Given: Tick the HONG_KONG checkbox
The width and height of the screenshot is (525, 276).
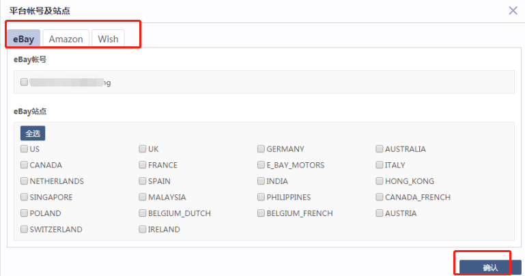Looking at the screenshot, I should [x=380, y=181].
